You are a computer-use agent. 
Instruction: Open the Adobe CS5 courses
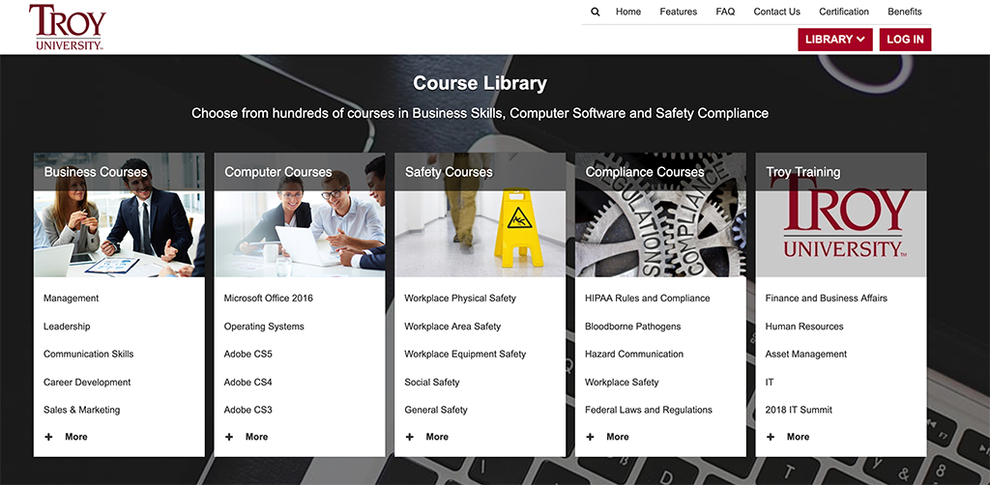tap(248, 354)
